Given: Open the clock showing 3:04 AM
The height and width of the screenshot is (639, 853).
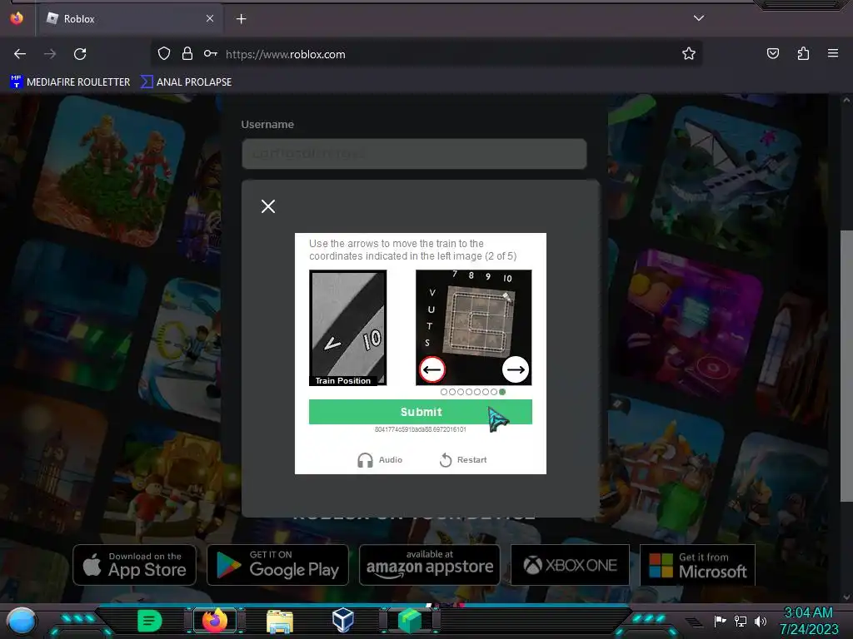Looking at the screenshot, I should pos(809,621).
